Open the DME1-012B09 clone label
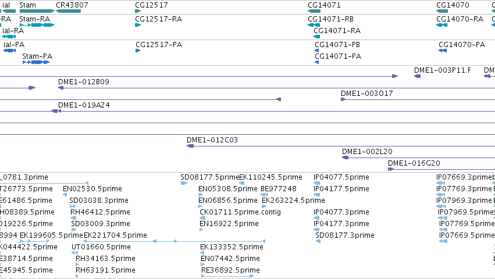 coord(84,82)
